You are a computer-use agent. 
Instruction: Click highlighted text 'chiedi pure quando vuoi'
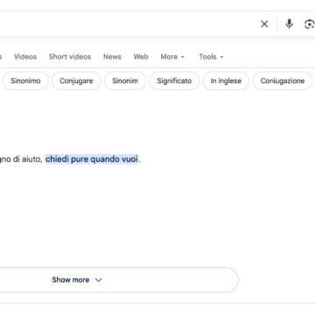[92, 159]
